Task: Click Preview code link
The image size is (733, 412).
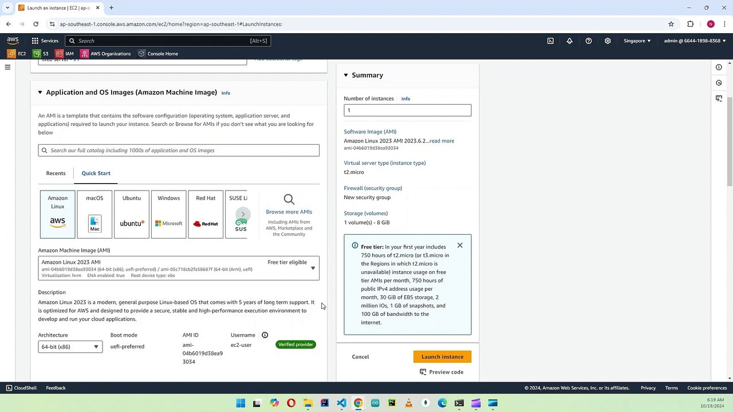Action: tap(442, 372)
